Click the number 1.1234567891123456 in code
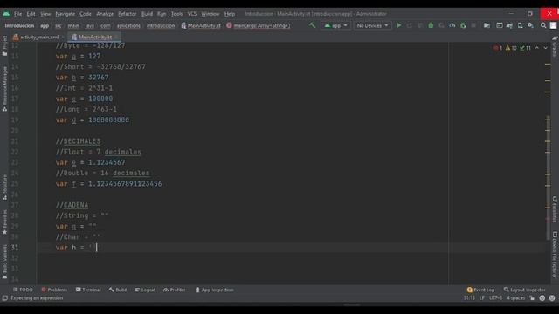The width and height of the screenshot is (559, 314). tap(125, 184)
